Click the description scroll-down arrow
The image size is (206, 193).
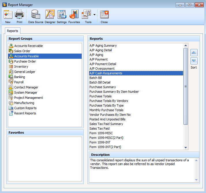196,180
